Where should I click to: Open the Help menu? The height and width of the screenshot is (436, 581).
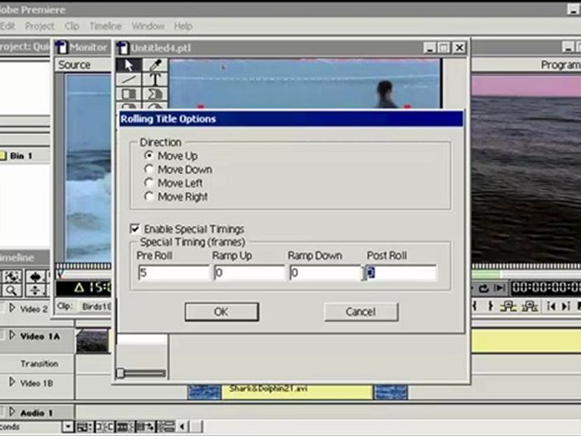tap(183, 26)
